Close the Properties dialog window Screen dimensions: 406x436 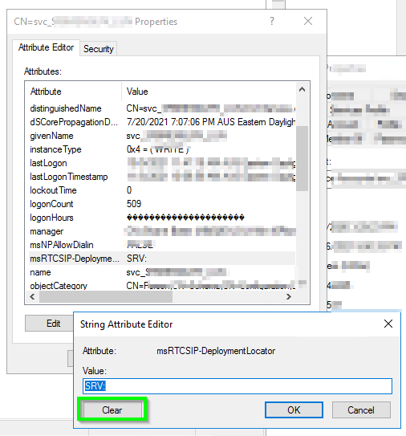tap(308, 21)
